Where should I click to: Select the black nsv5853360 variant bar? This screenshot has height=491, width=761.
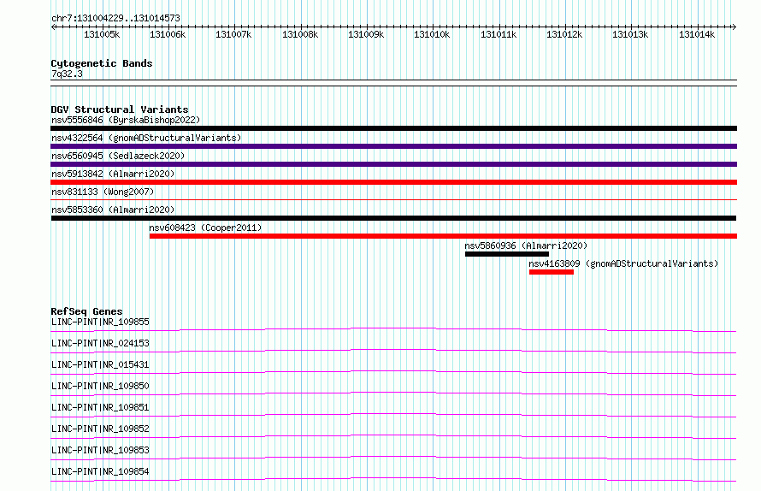(393, 218)
